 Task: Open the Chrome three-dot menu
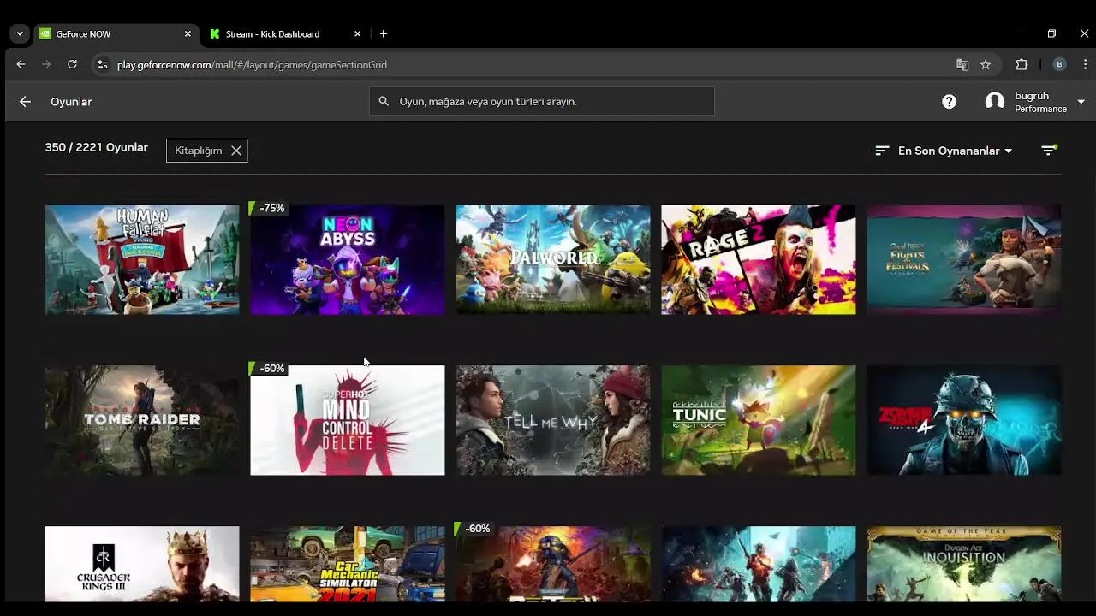click(1085, 64)
